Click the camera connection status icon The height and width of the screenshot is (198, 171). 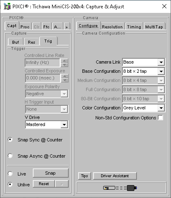click(120, 188)
